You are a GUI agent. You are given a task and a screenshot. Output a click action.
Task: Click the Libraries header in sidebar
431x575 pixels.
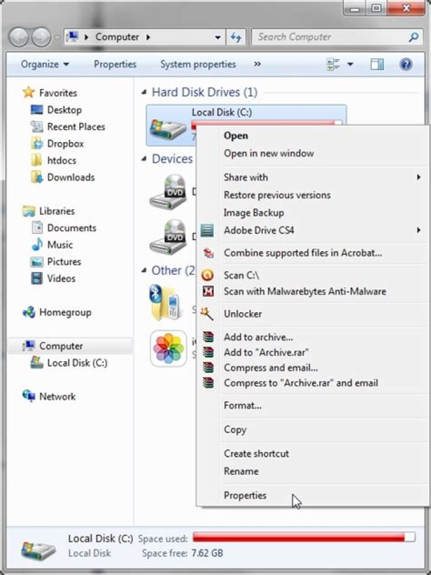pos(57,211)
